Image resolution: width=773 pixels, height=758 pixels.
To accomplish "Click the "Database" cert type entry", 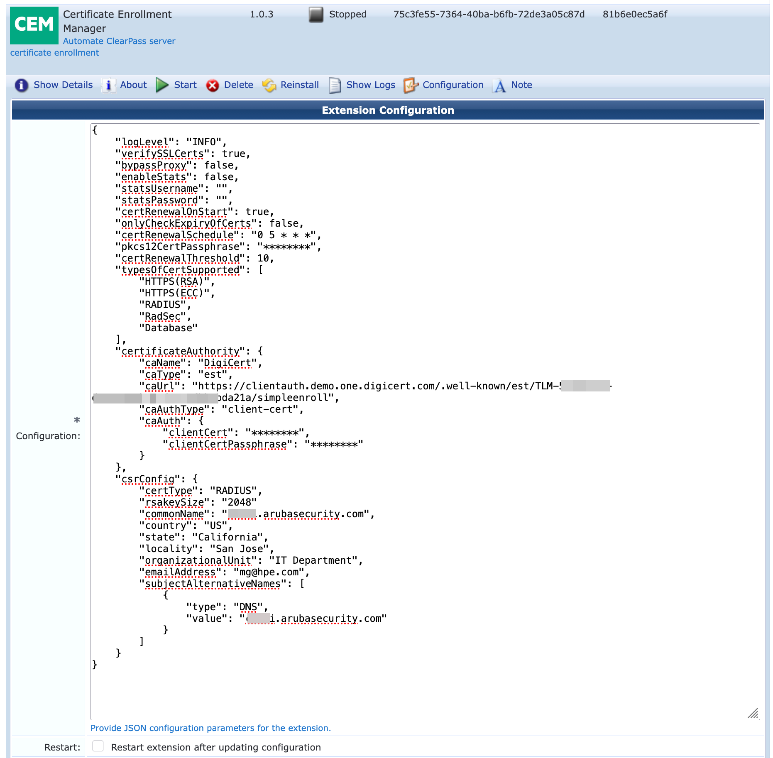I will pyautogui.click(x=168, y=328).
